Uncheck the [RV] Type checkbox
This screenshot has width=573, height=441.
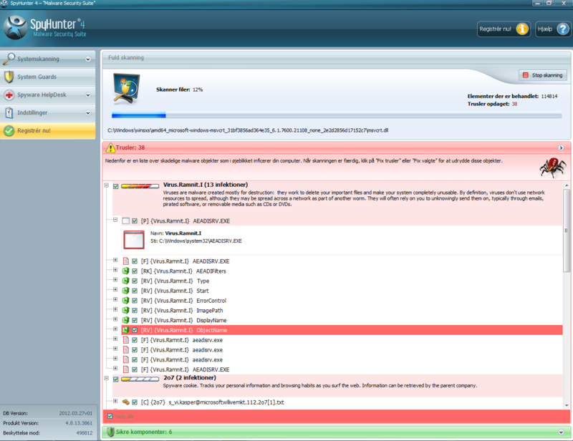tap(135, 281)
